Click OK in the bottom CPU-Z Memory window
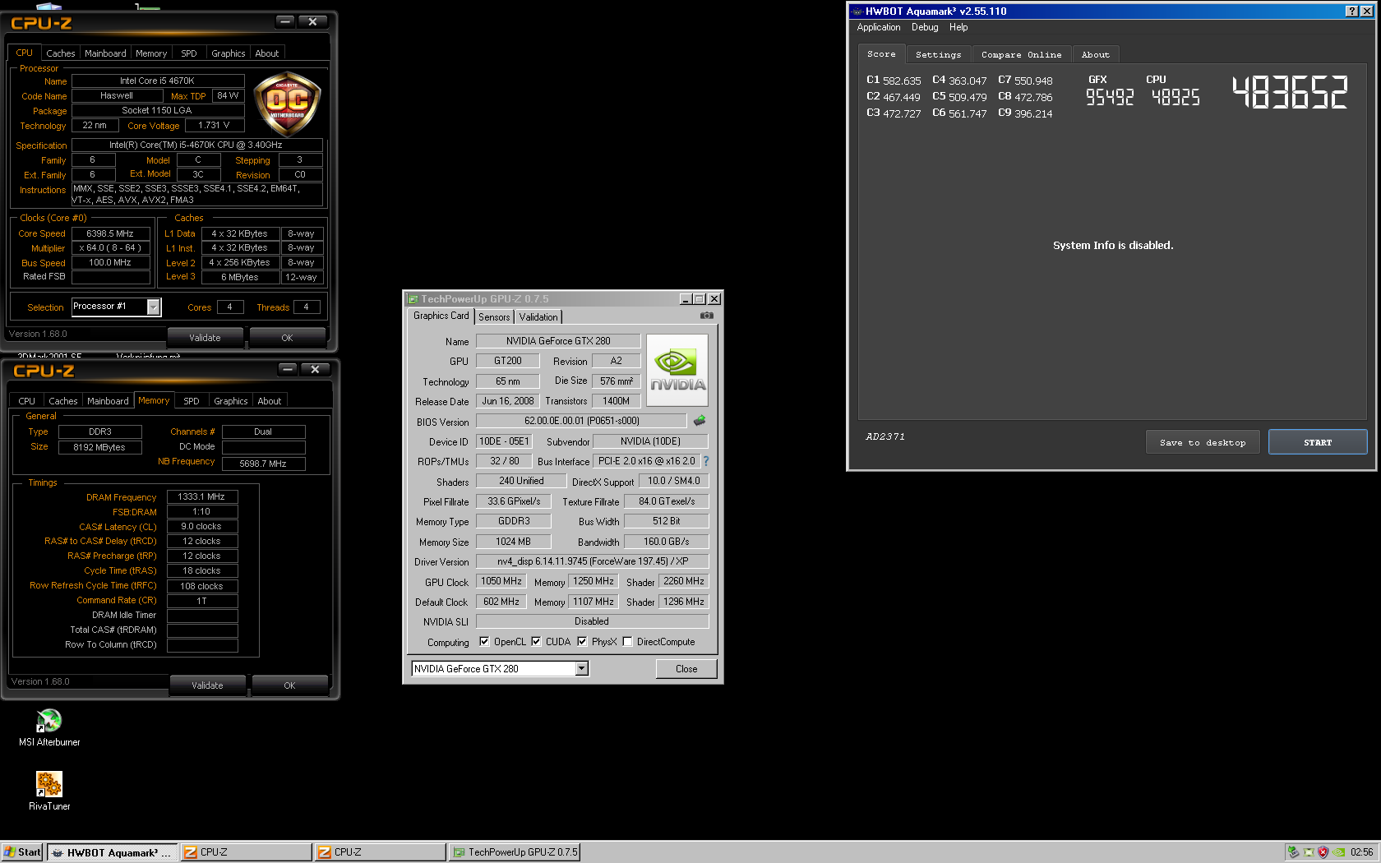Image resolution: width=1381 pixels, height=863 pixels. (x=289, y=685)
